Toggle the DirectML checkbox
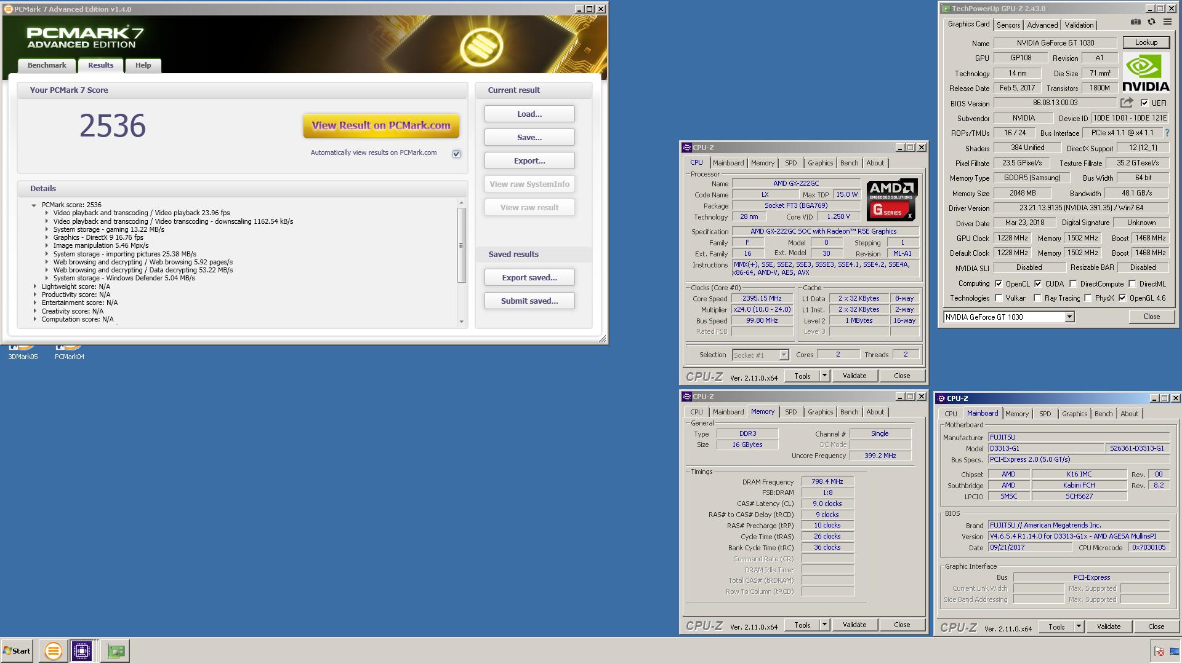The image size is (1182, 664). [1132, 283]
